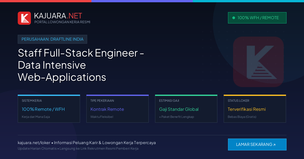Click the KAJUARA.NET site name

tap(58, 16)
